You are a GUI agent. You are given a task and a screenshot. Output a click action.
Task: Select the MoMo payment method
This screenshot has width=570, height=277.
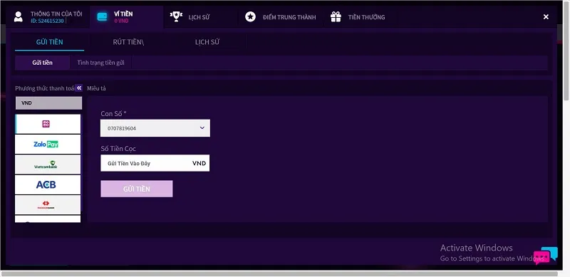point(48,124)
